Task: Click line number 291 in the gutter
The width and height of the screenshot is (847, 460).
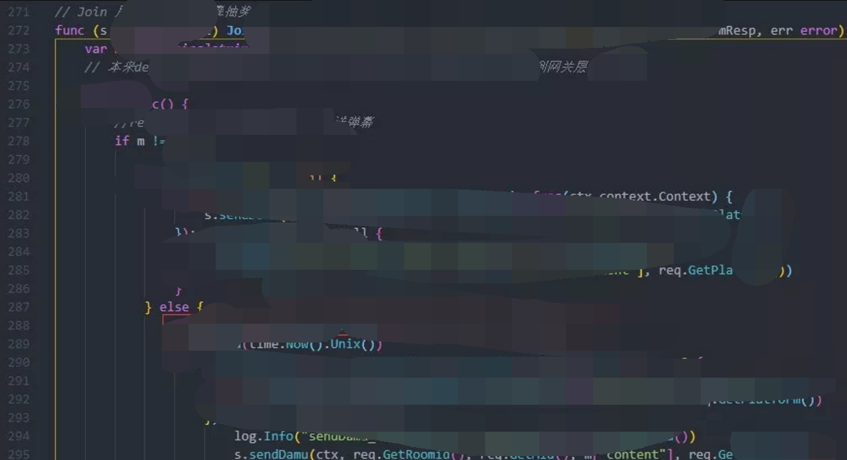Action: pyautogui.click(x=20, y=381)
